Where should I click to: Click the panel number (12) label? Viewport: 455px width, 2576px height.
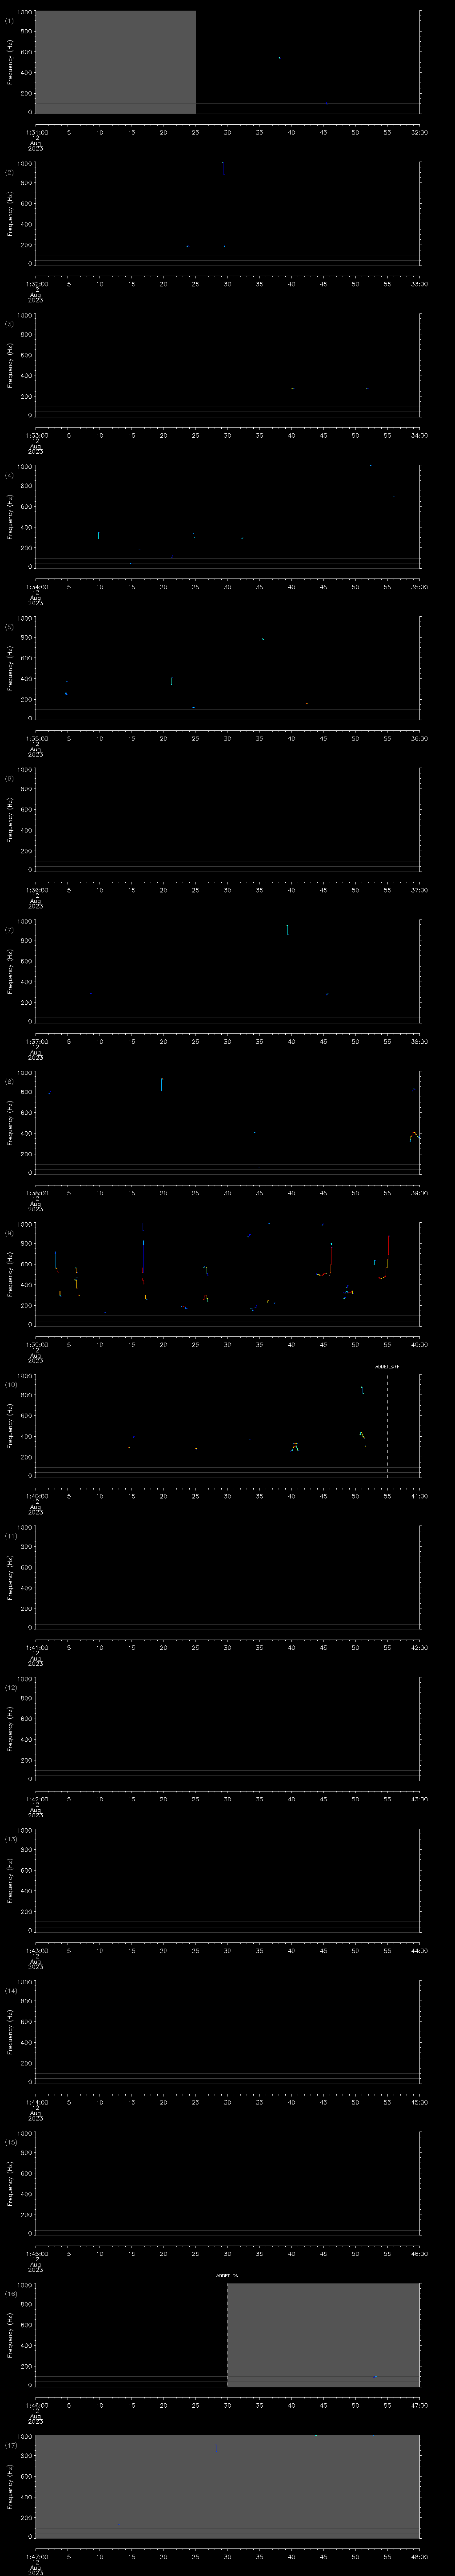point(10,1688)
